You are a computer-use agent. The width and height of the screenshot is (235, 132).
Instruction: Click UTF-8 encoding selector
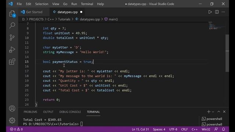pyautogui.click(x=173, y=129)
